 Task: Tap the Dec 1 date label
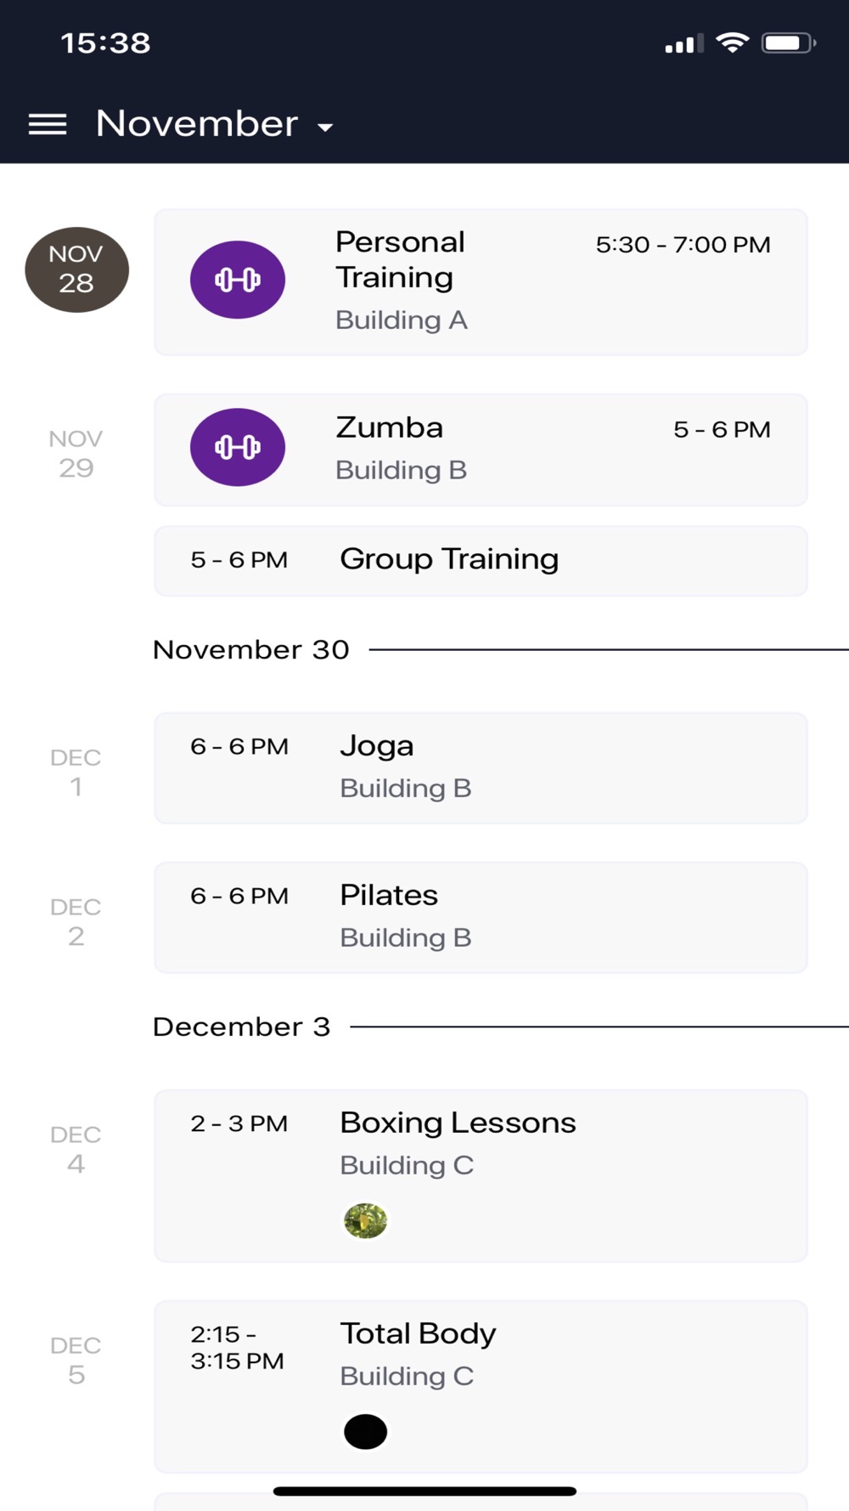click(x=76, y=772)
